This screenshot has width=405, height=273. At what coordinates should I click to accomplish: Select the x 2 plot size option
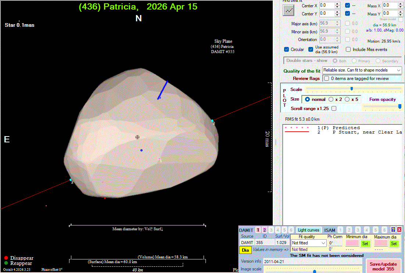click(x=331, y=99)
